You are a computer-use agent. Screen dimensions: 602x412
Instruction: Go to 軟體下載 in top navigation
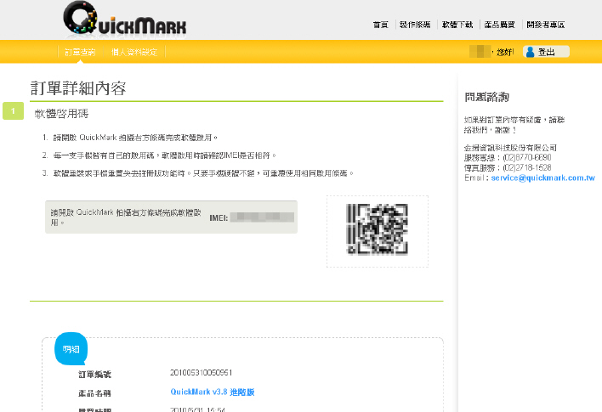click(x=457, y=25)
